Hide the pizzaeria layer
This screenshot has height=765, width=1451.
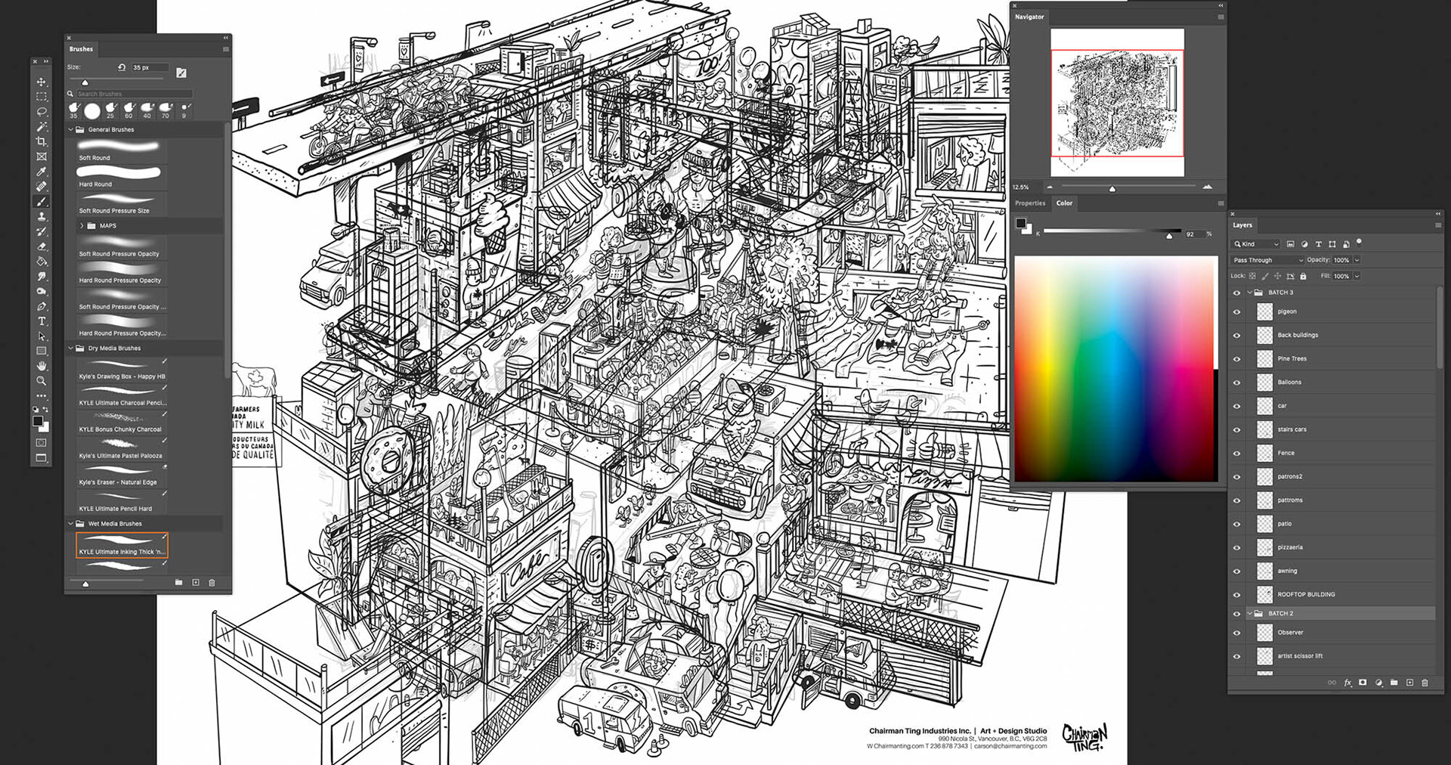click(x=1237, y=547)
